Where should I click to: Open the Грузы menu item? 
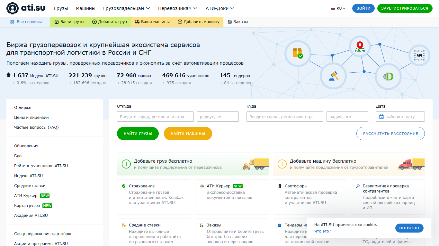point(61,8)
